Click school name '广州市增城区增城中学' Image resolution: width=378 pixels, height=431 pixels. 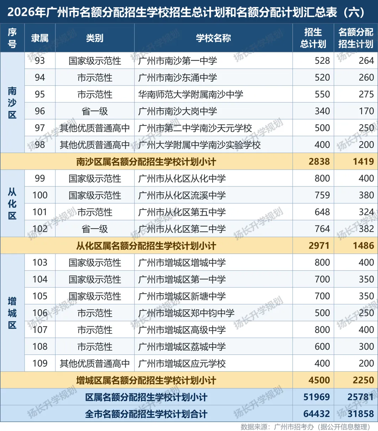tap(182, 263)
